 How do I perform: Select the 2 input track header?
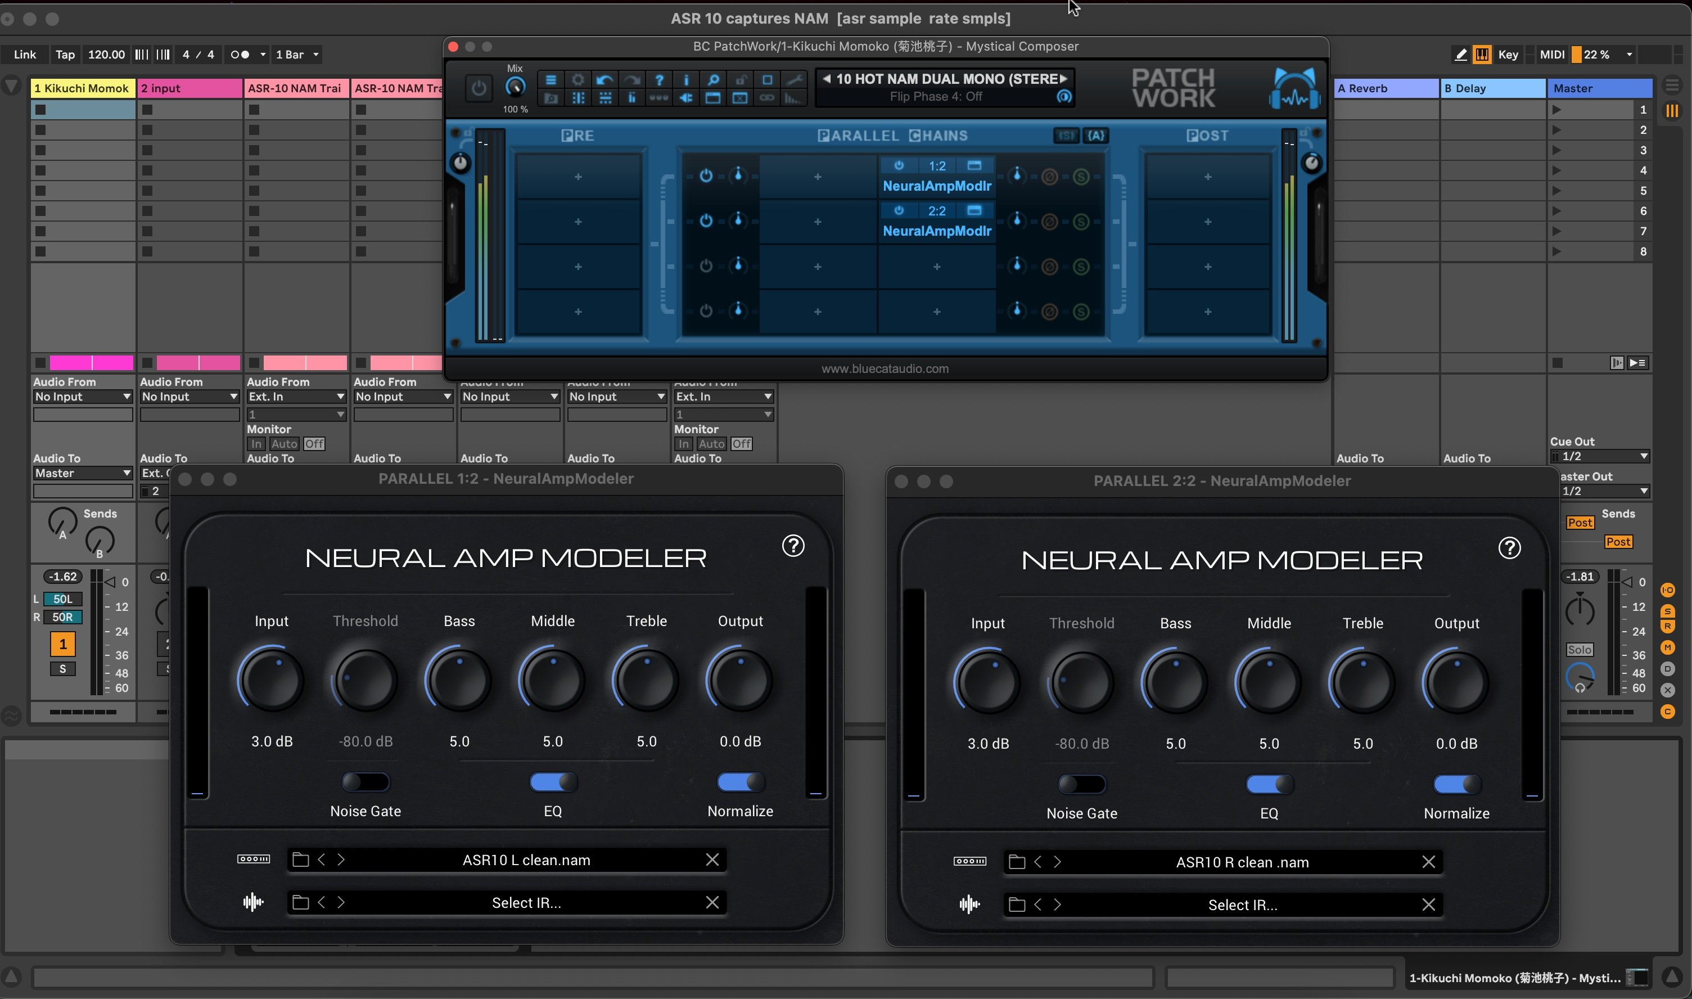[189, 88]
